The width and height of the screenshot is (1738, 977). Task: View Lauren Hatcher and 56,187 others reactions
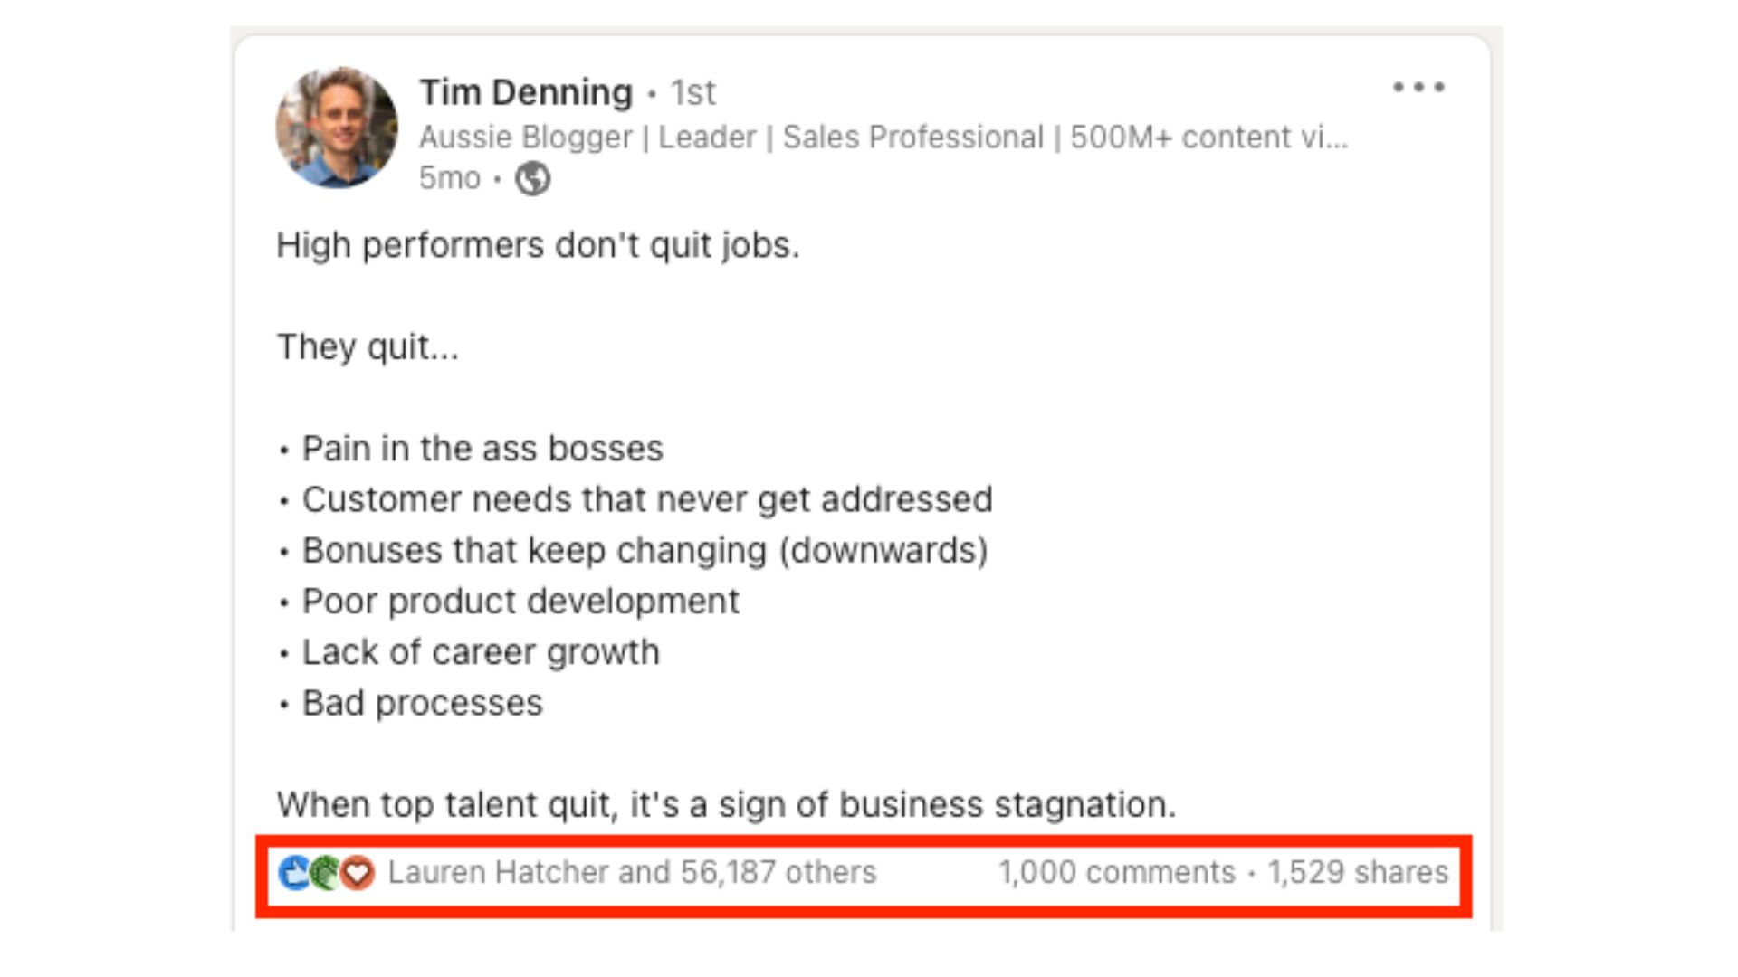pos(632,872)
